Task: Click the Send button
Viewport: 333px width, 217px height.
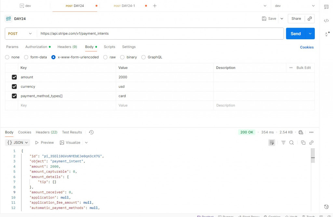Action: [296, 34]
